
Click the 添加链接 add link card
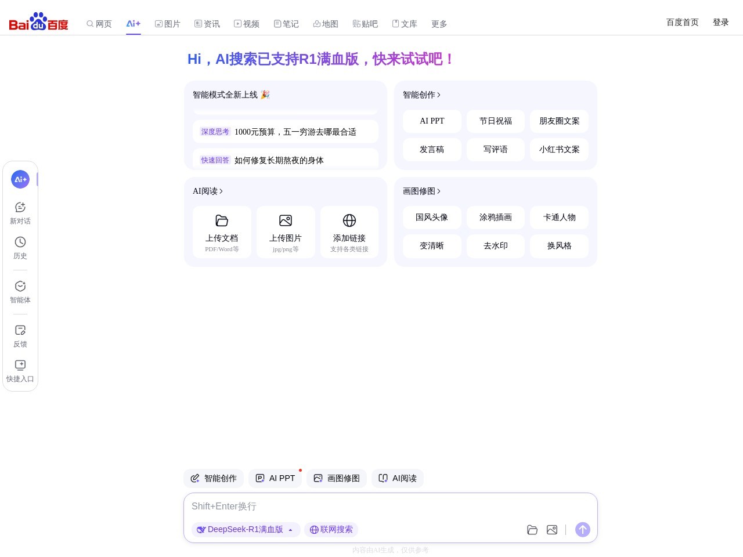[x=349, y=232]
